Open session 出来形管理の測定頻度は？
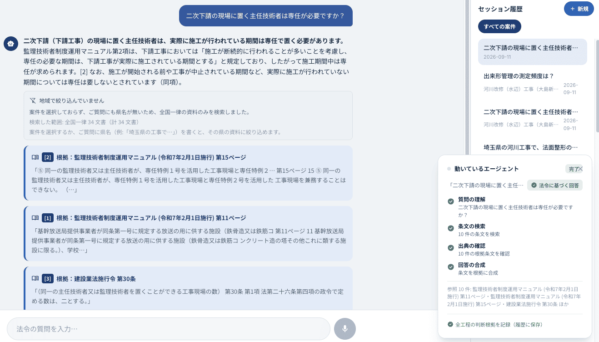 tap(533, 83)
